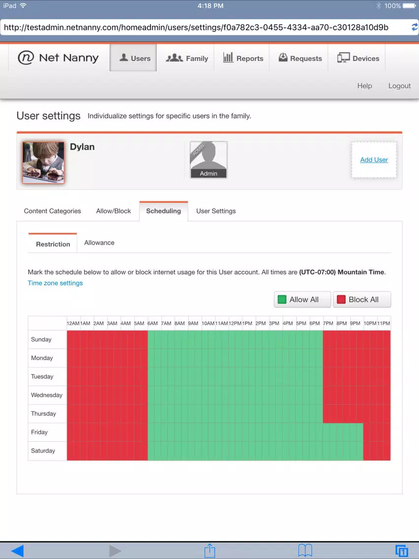Click the 6AM column header
The width and height of the screenshot is (419, 559).
[x=152, y=323]
